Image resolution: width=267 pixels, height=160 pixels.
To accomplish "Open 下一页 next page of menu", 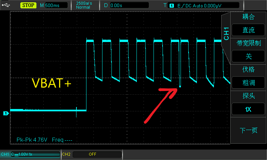I will [x=248, y=130].
